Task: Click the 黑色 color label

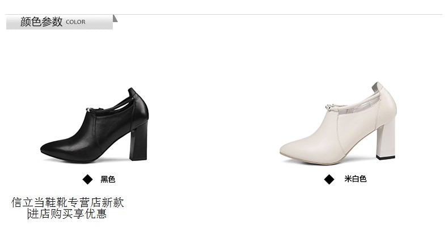Action: point(108,179)
